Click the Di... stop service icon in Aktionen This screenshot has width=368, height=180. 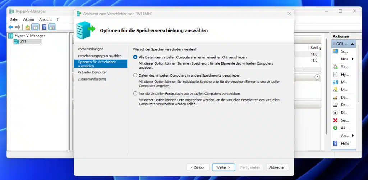(x=335, y=113)
